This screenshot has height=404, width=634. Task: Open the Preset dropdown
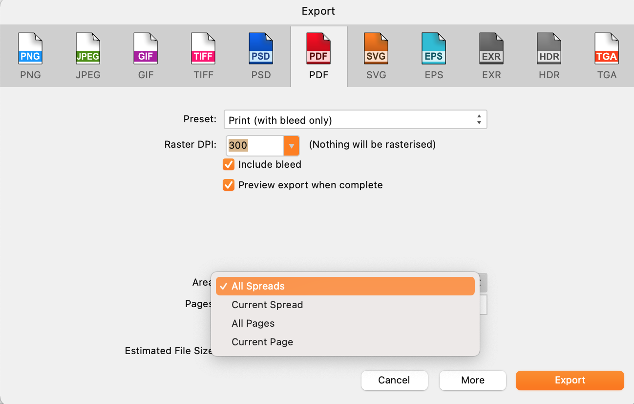pos(355,119)
